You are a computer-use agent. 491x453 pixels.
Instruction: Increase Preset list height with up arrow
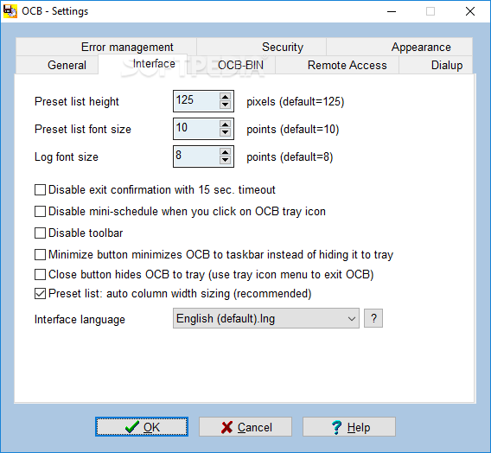point(225,97)
